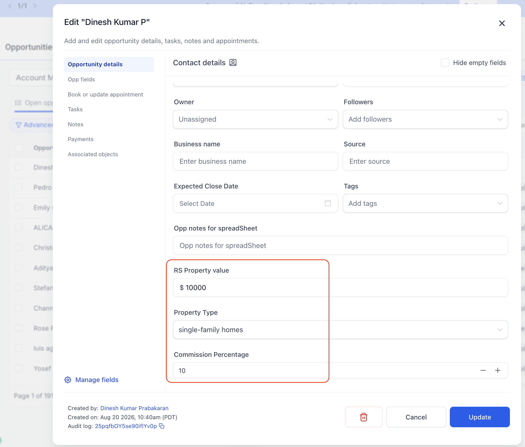Click the Manage fields gear icon
Viewport: 525px width, 447px height.
(x=68, y=380)
